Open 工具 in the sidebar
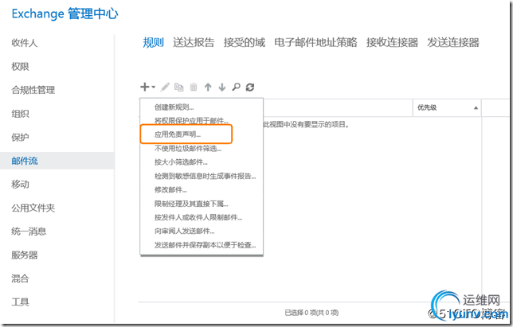This screenshot has width=513, height=327. click(20, 302)
